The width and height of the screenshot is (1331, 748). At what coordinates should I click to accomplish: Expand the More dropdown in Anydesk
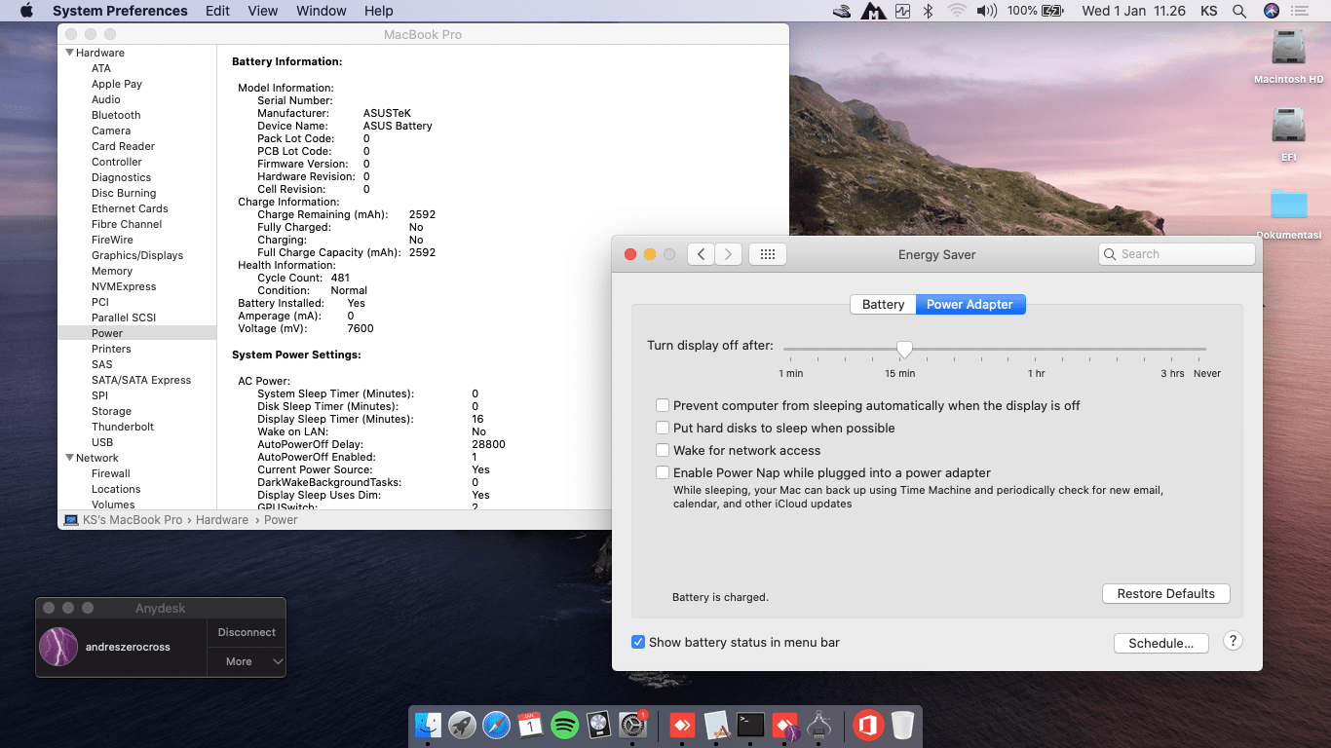[x=247, y=661]
